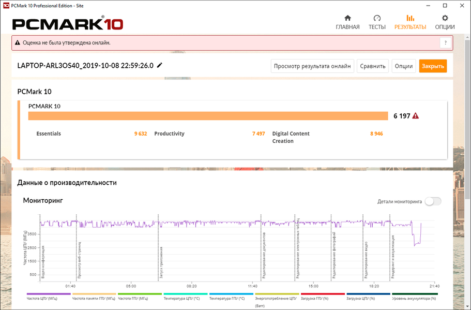Click the Редактирование электронных таблиц marker
This screenshot has width=471, height=310.
click(298, 248)
